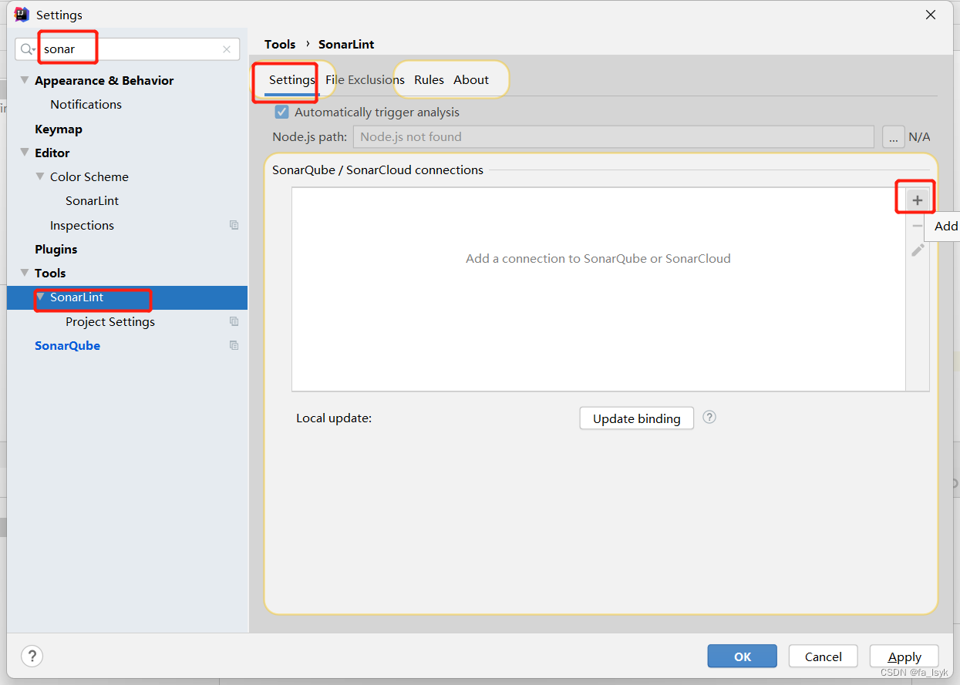Select SonarLint under Color Scheme
This screenshot has height=685, width=960.
(x=92, y=200)
